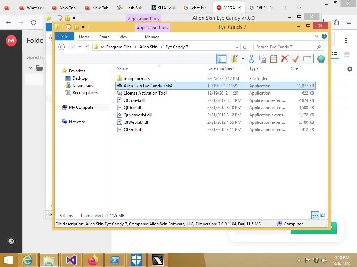Click the Paste clipboard icon
The image size is (357, 267).
click(273, 59)
